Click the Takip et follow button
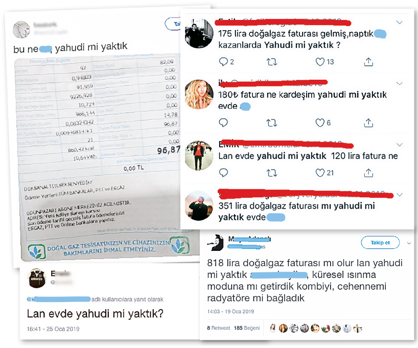The width and height of the screenshot is (418, 348). [380, 243]
